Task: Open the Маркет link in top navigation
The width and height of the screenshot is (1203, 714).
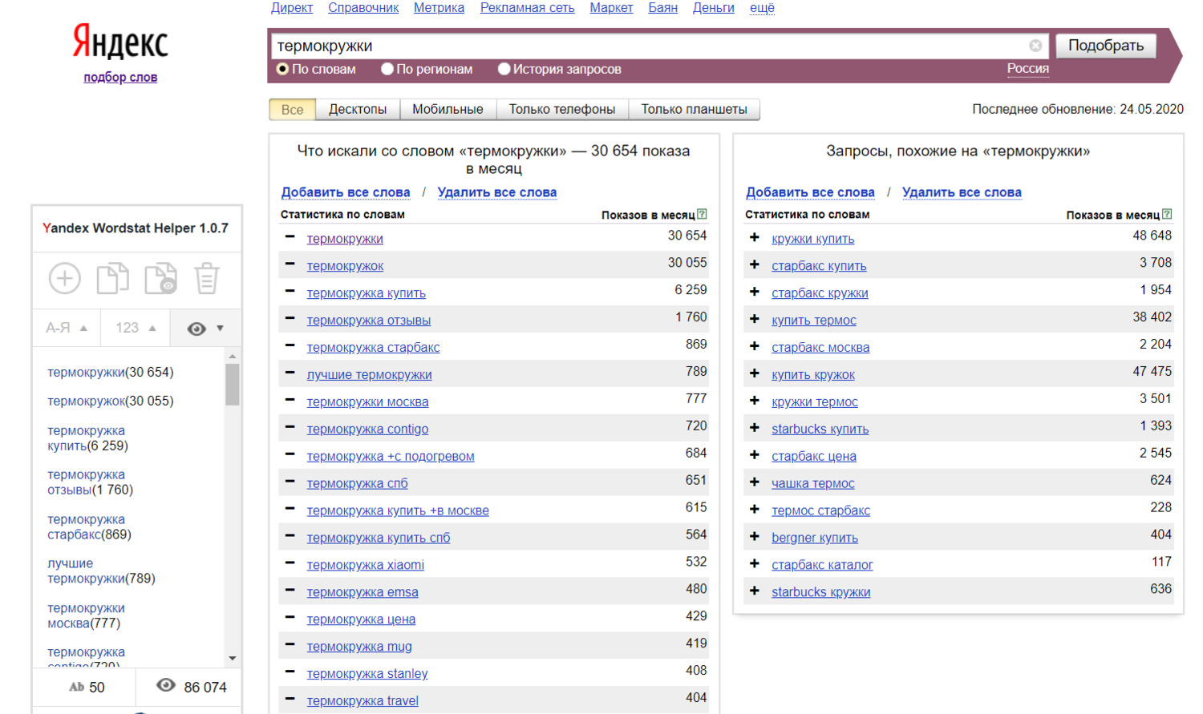Action: click(x=611, y=8)
